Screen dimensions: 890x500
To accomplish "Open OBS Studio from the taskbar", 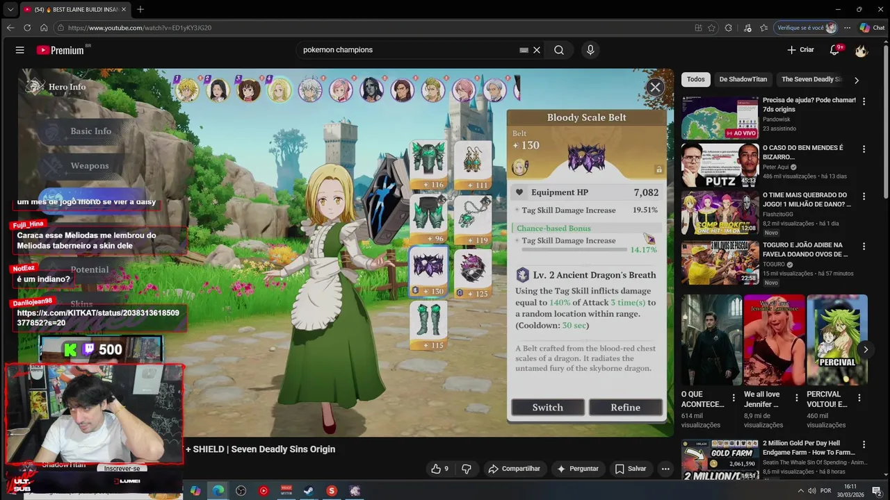I will [x=241, y=491].
